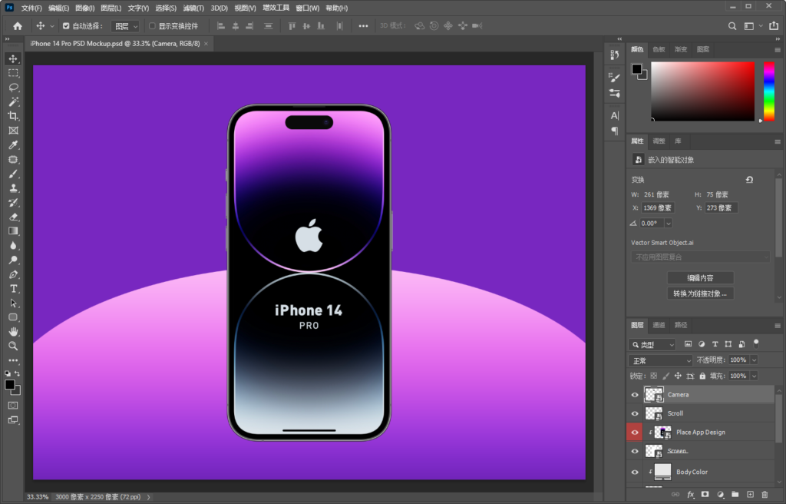
Task: Open the Move tool preset dropdown arrow
Action: 51,26
